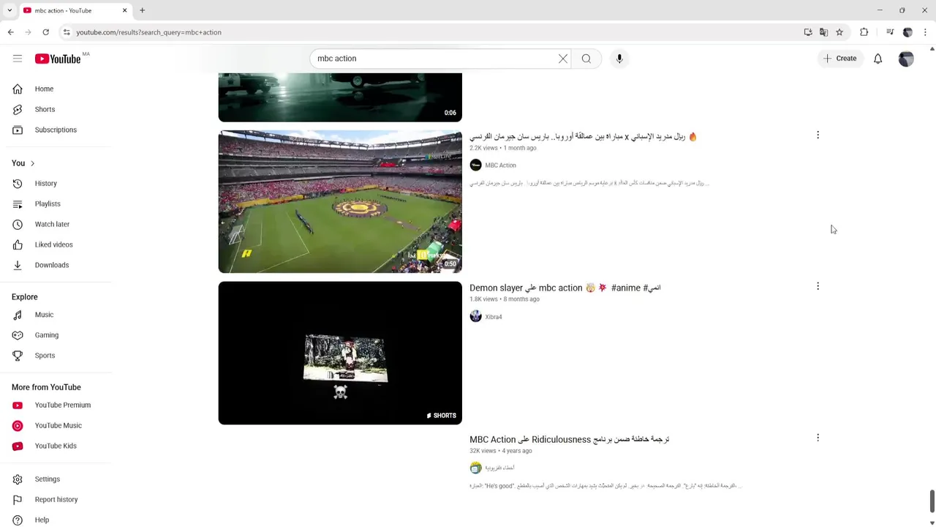
Task: Clear the search box with X
Action: [563, 59]
